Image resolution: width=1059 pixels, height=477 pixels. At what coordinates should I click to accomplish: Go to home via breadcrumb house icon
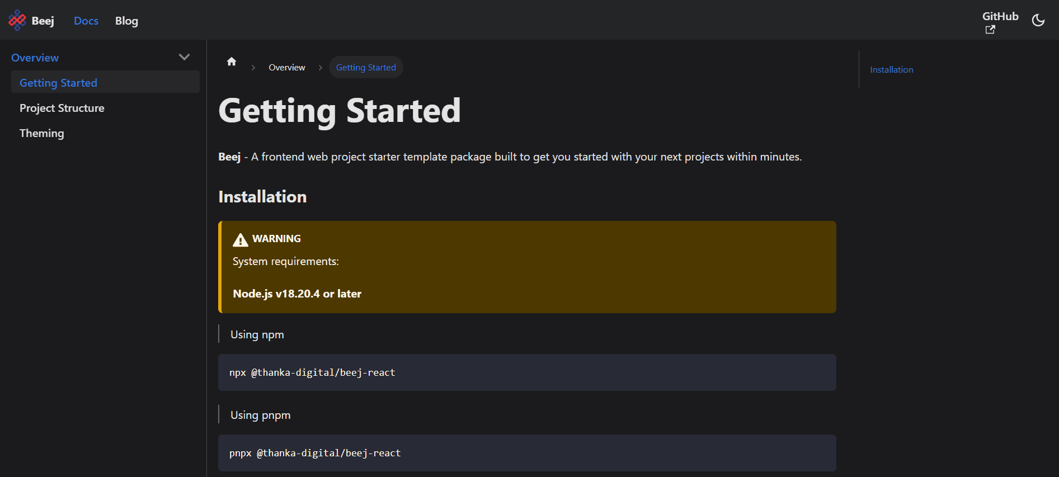pos(232,62)
